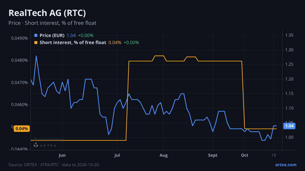Click the 19 date label on the x-axis
Screen dimensions: 305x171
(273, 155)
